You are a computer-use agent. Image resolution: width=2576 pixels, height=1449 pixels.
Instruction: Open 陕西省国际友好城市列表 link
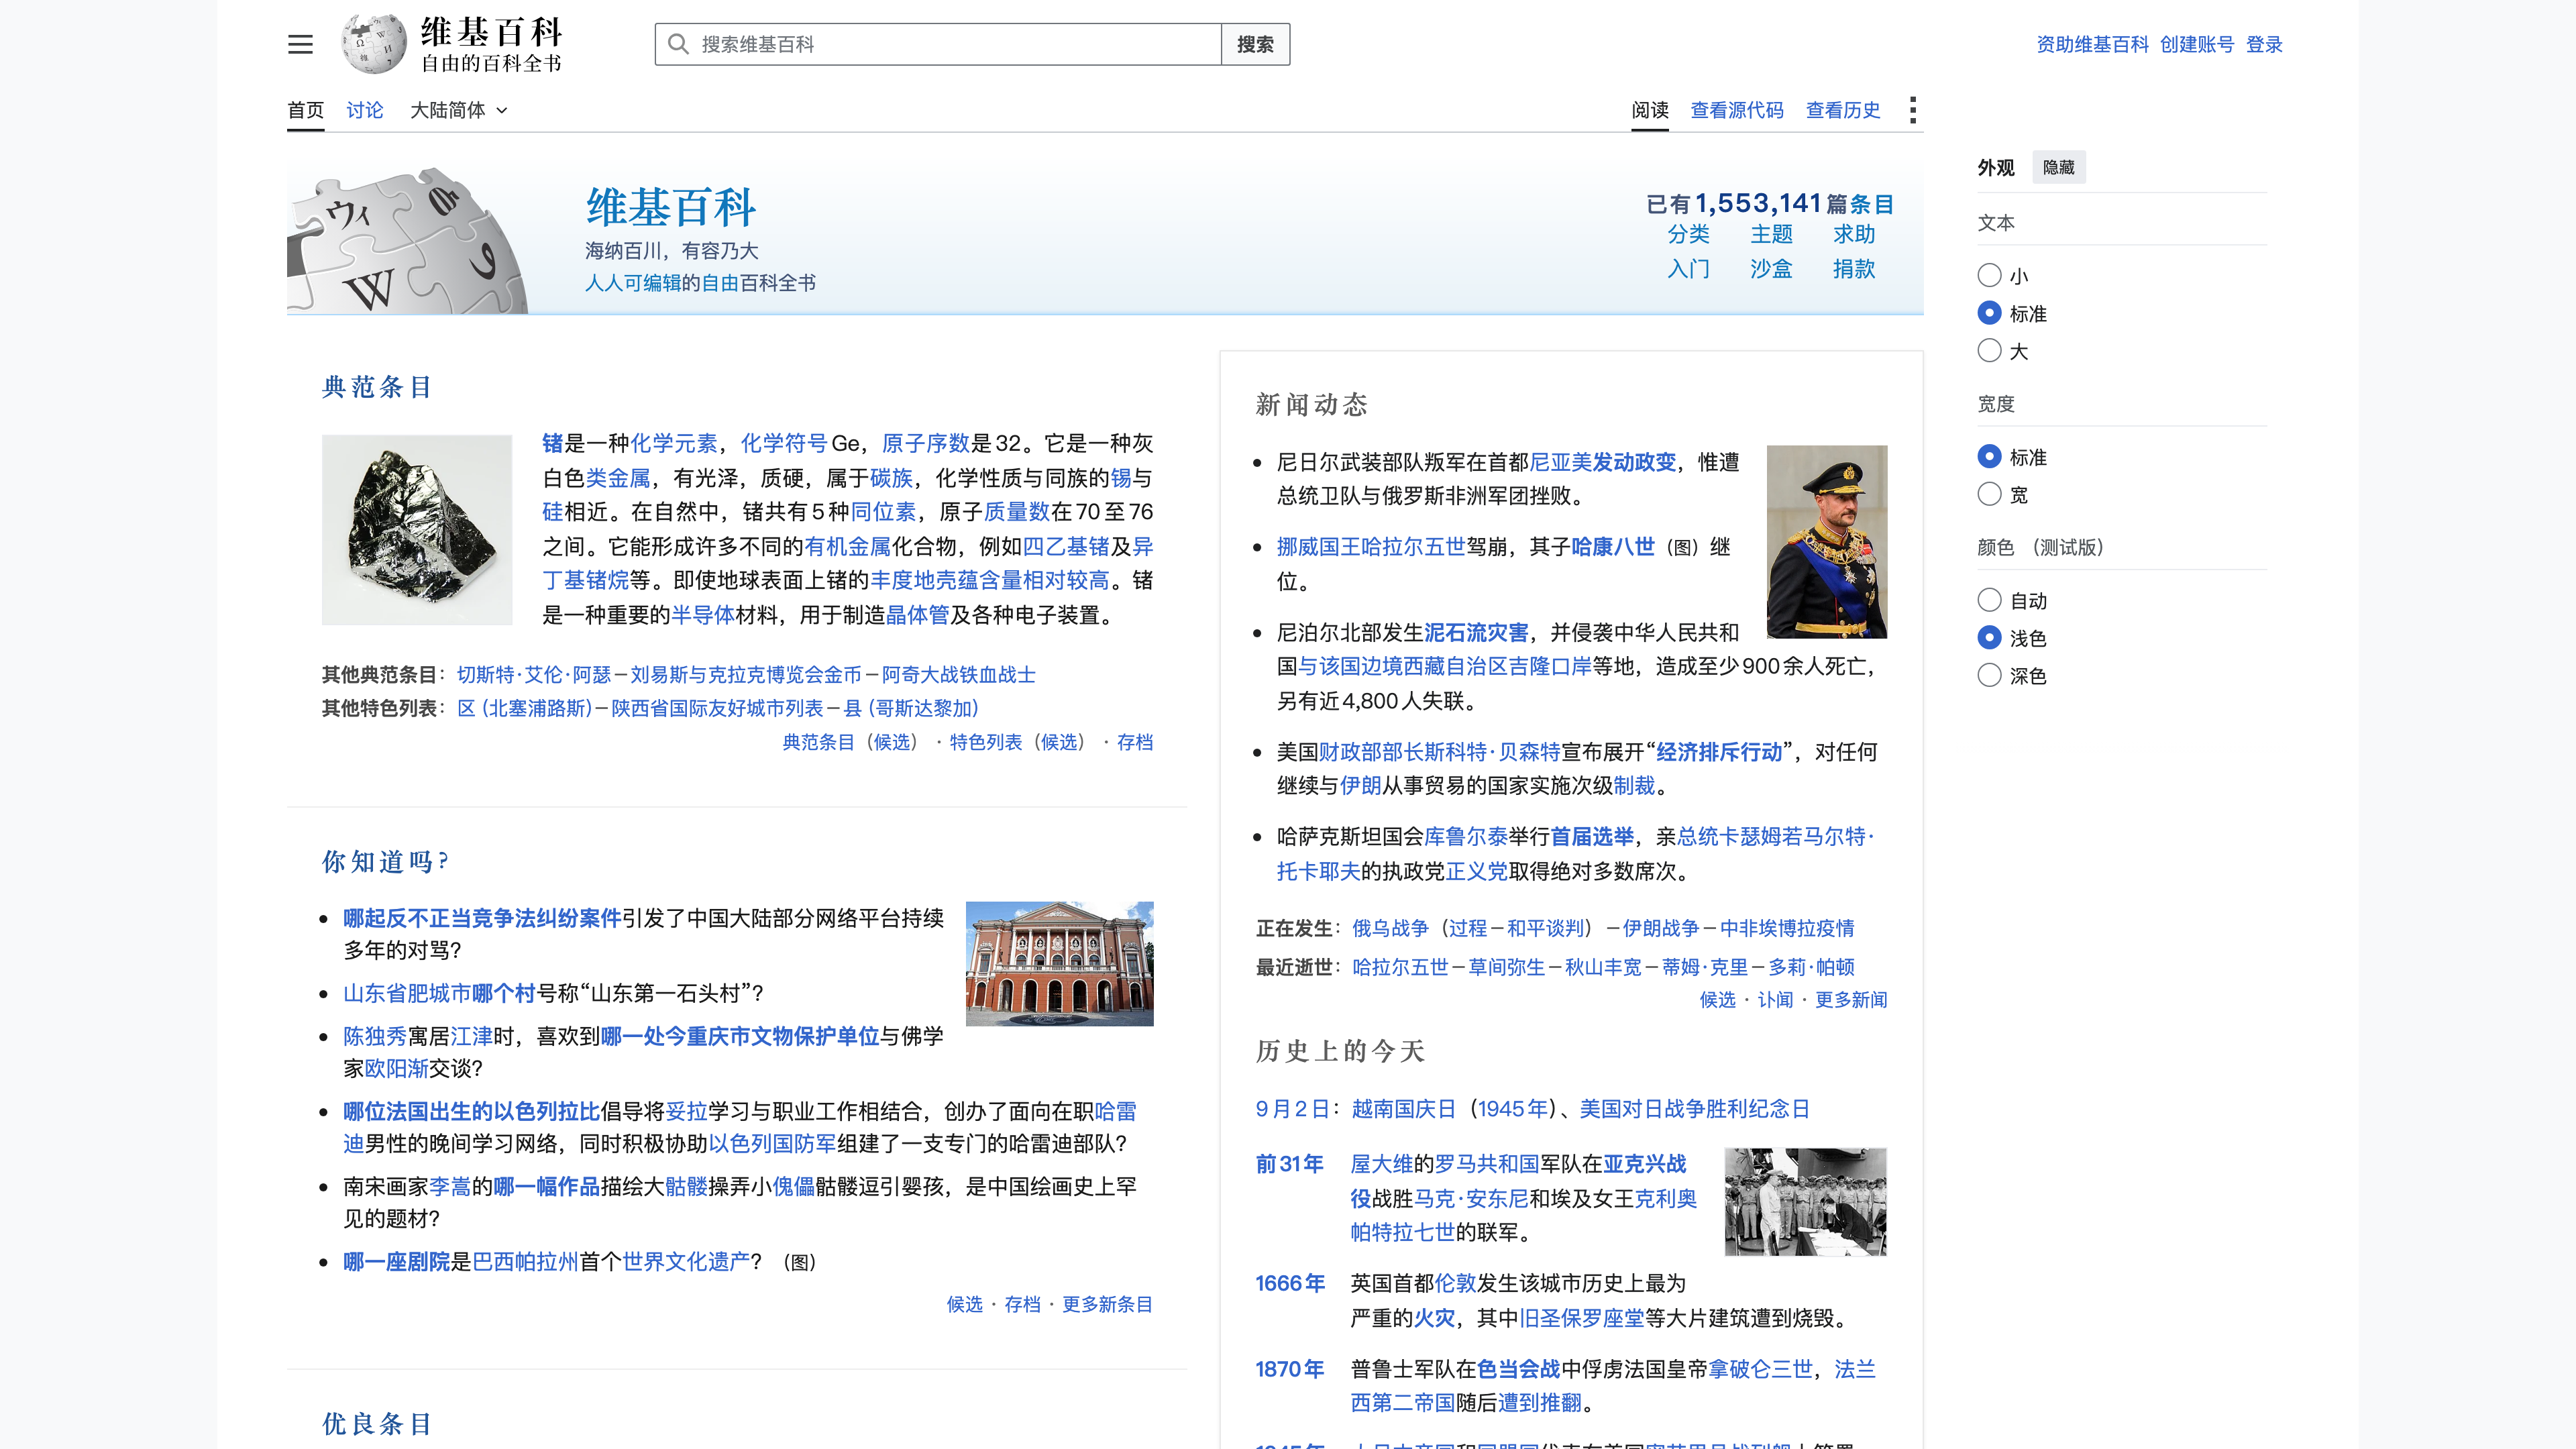point(717,708)
